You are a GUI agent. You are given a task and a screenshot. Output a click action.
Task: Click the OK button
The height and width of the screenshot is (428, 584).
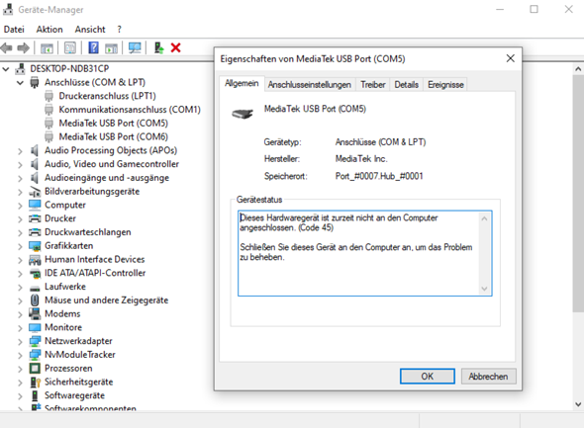(x=428, y=377)
